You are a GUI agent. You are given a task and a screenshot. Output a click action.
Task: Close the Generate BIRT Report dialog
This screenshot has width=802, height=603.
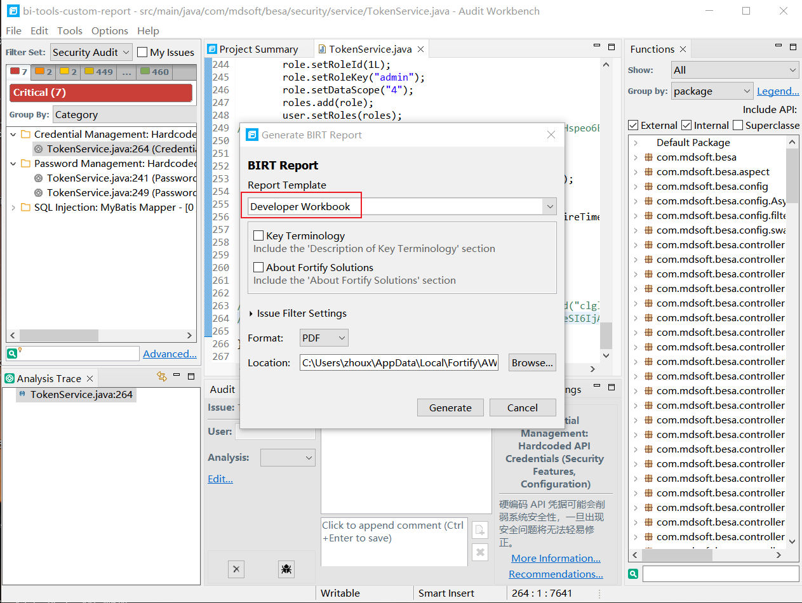pyautogui.click(x=551, y=135)
